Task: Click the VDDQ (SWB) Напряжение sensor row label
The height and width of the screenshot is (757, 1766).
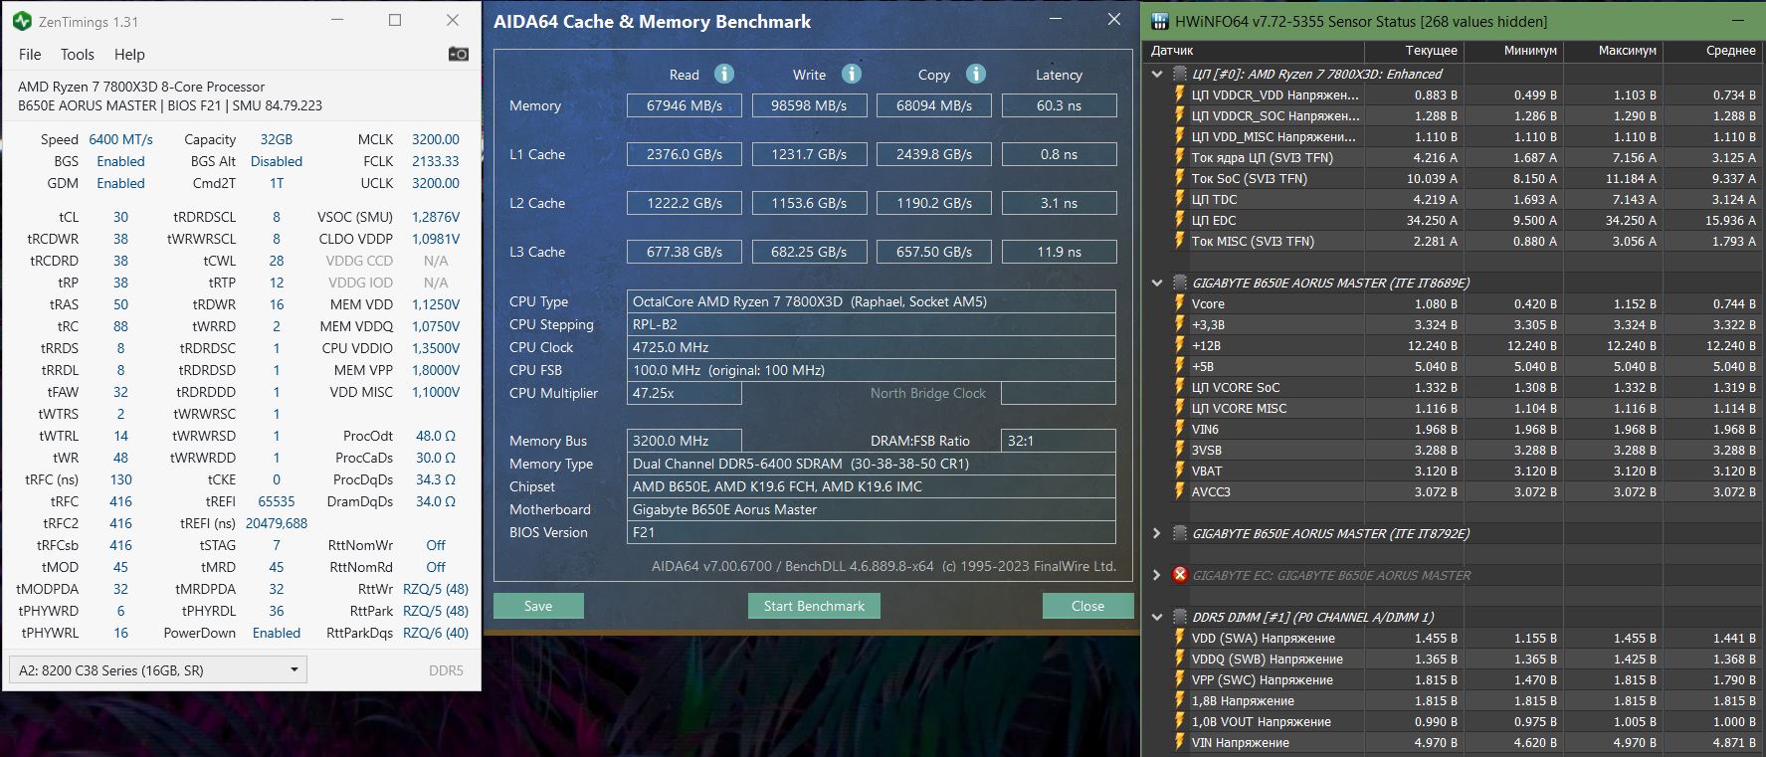Action: pos(1268,659)
